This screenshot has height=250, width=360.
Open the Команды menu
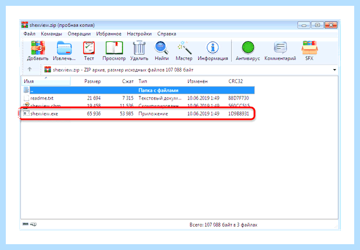tap(52, 34)
